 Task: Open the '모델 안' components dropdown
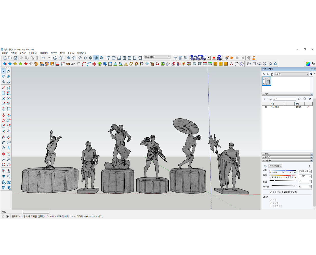click(x=291, y=74)
